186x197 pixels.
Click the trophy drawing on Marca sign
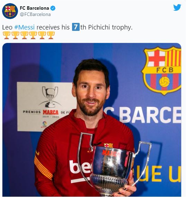point(50,97)
